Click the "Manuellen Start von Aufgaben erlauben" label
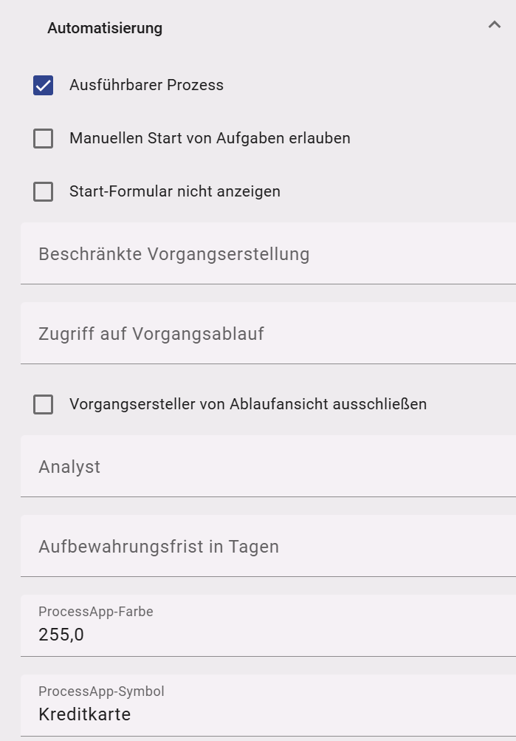This screenshot has height=741, width=516. (210, 138)
